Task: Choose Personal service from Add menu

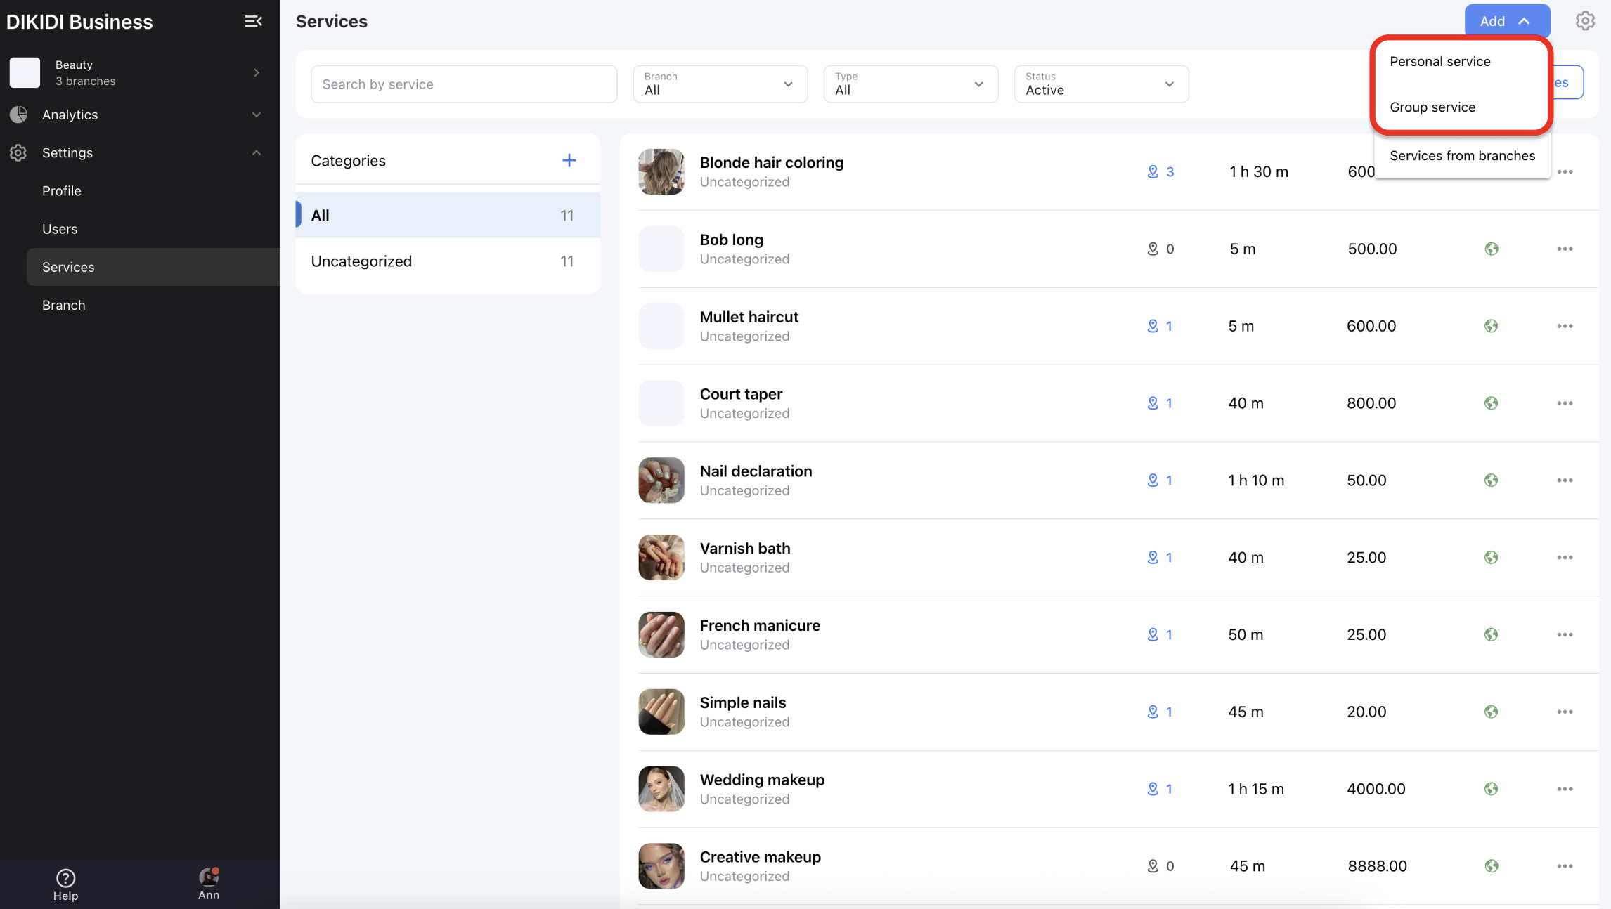Action: pyautogui.click(x=1439, y=61)
